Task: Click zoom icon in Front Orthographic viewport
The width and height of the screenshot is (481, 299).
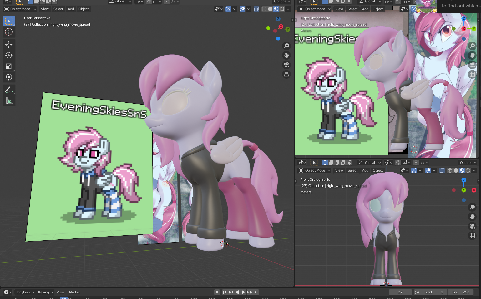Action: point(472,207)
